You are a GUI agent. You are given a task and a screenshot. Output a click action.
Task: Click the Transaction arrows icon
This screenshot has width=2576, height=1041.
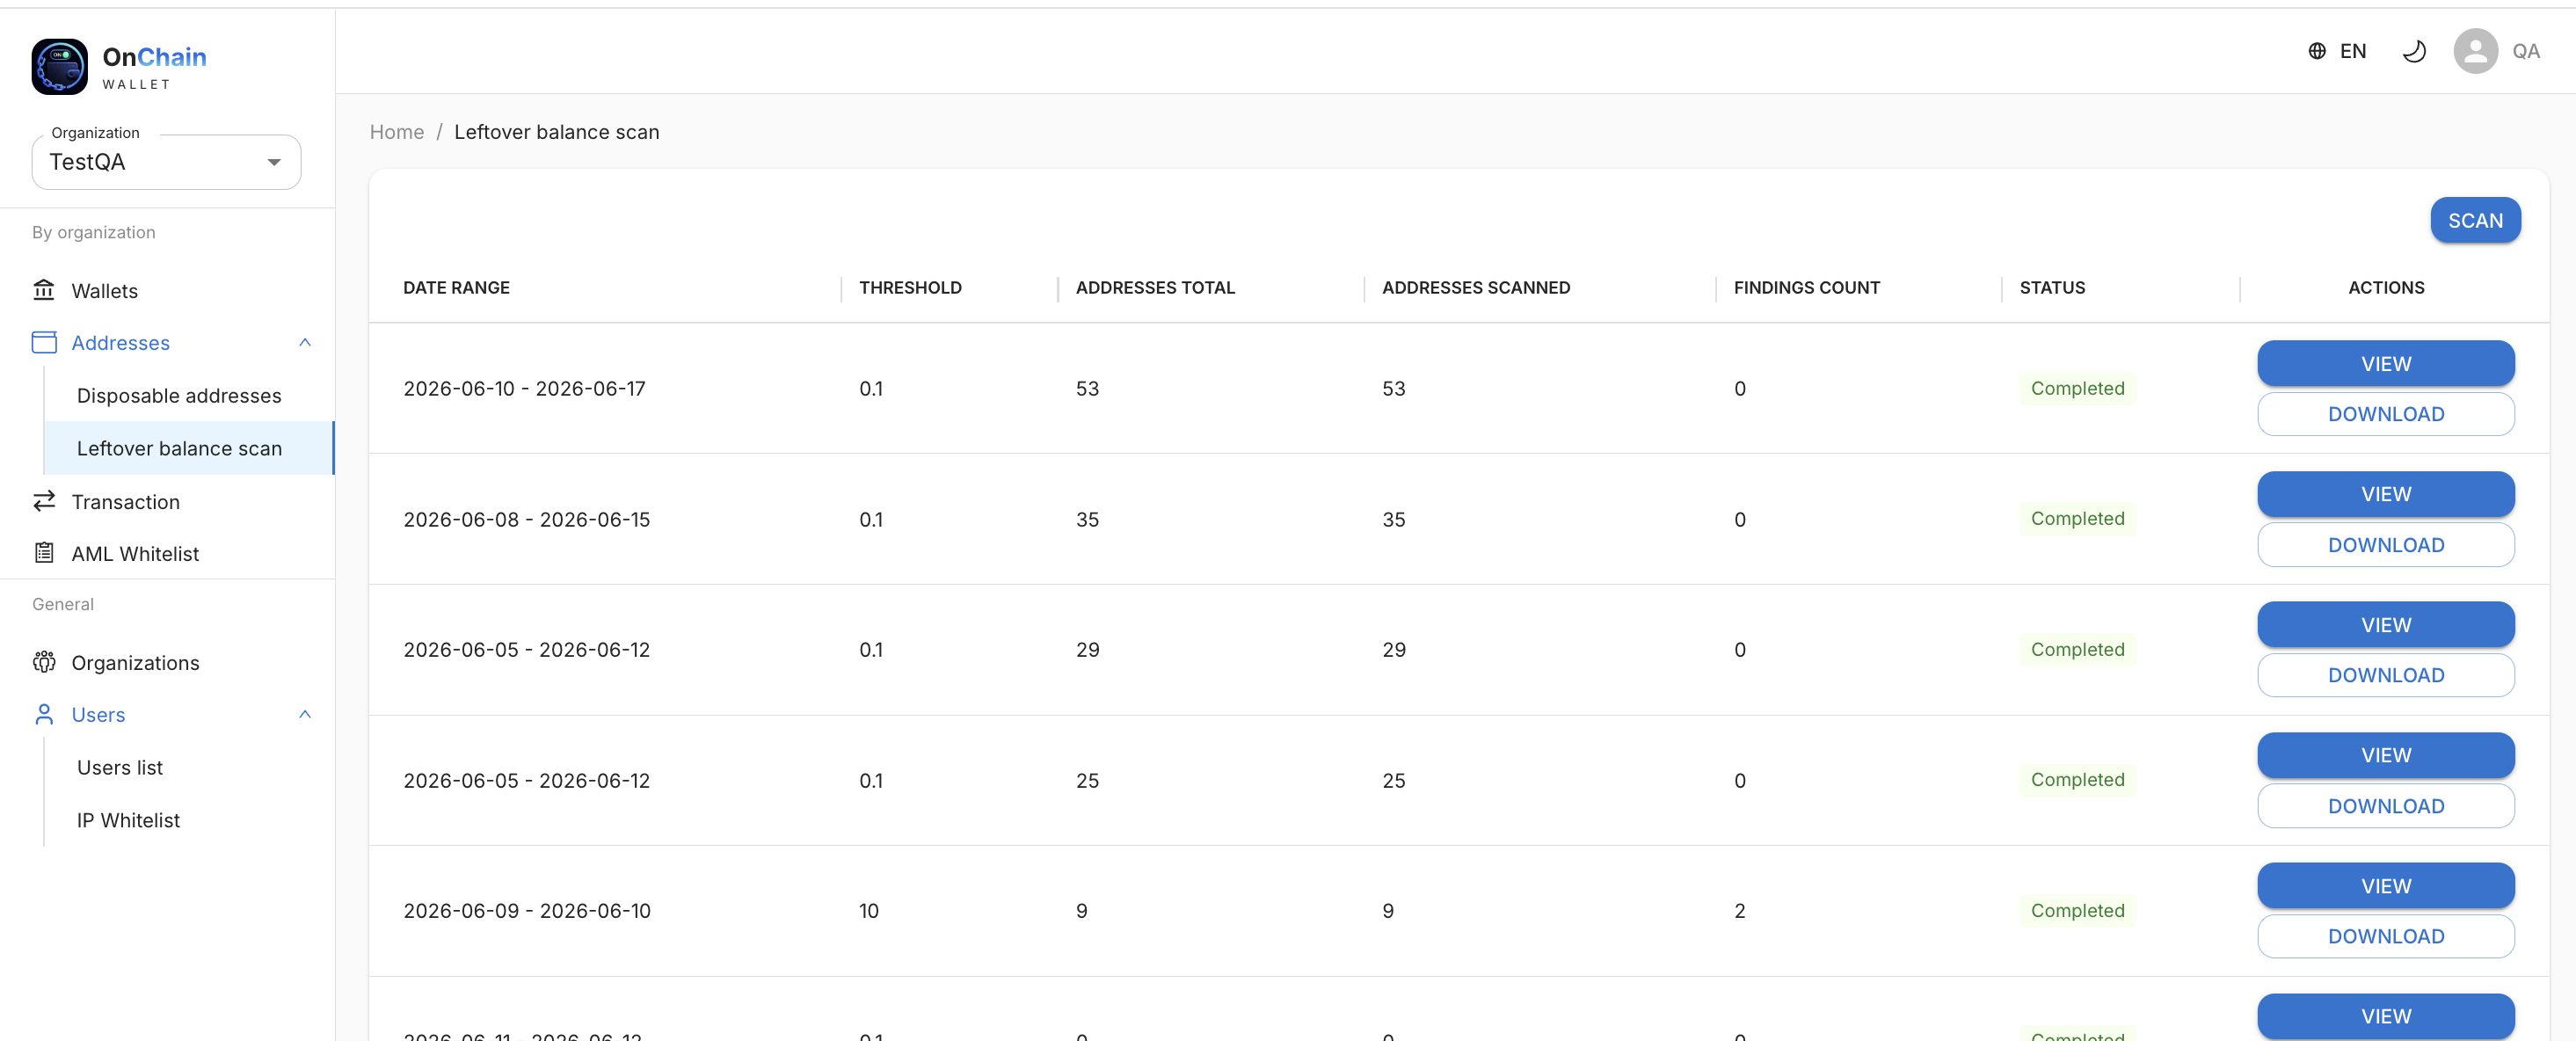[x=44, y=501]
